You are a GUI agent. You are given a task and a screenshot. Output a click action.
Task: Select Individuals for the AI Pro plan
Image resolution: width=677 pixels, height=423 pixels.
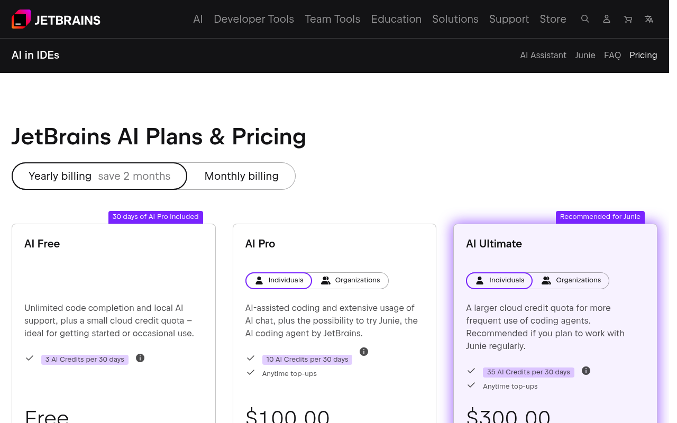[278, 280]
